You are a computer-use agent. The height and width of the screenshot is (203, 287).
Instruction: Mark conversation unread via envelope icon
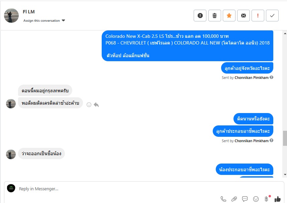(244, 16)
